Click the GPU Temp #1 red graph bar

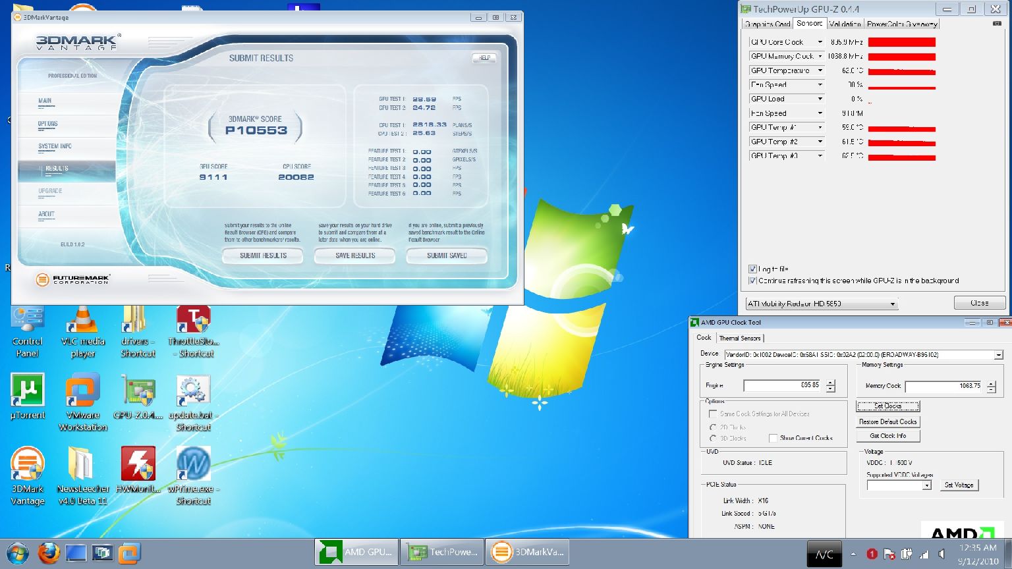coord(901,128)
